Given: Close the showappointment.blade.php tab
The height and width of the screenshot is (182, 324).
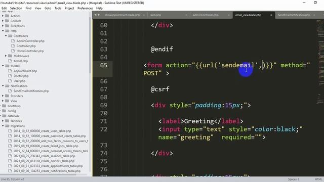Looking at the screenshot, I should tap(144, 15).
